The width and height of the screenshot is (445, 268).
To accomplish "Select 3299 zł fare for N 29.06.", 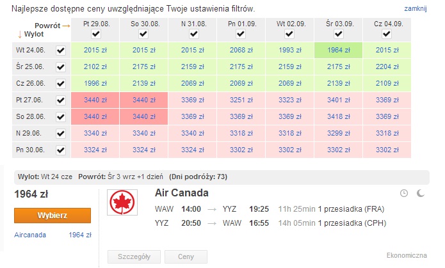I will 338,133.
